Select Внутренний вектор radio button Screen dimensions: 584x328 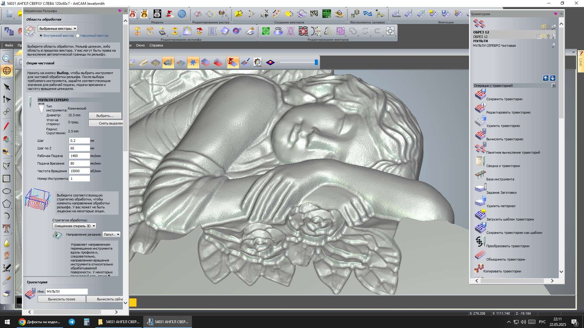(41, 36)
